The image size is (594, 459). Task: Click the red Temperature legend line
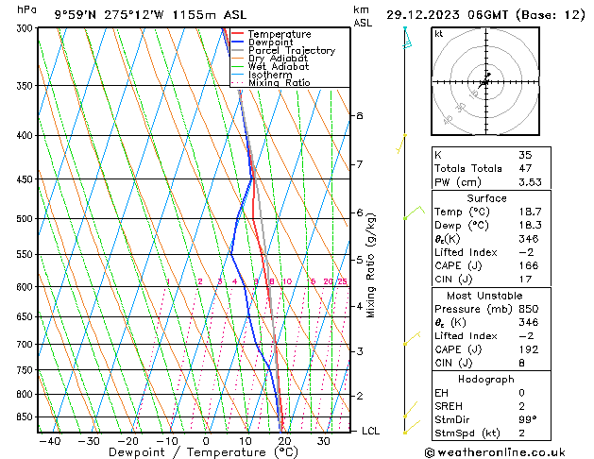click(x=237, y=34)
